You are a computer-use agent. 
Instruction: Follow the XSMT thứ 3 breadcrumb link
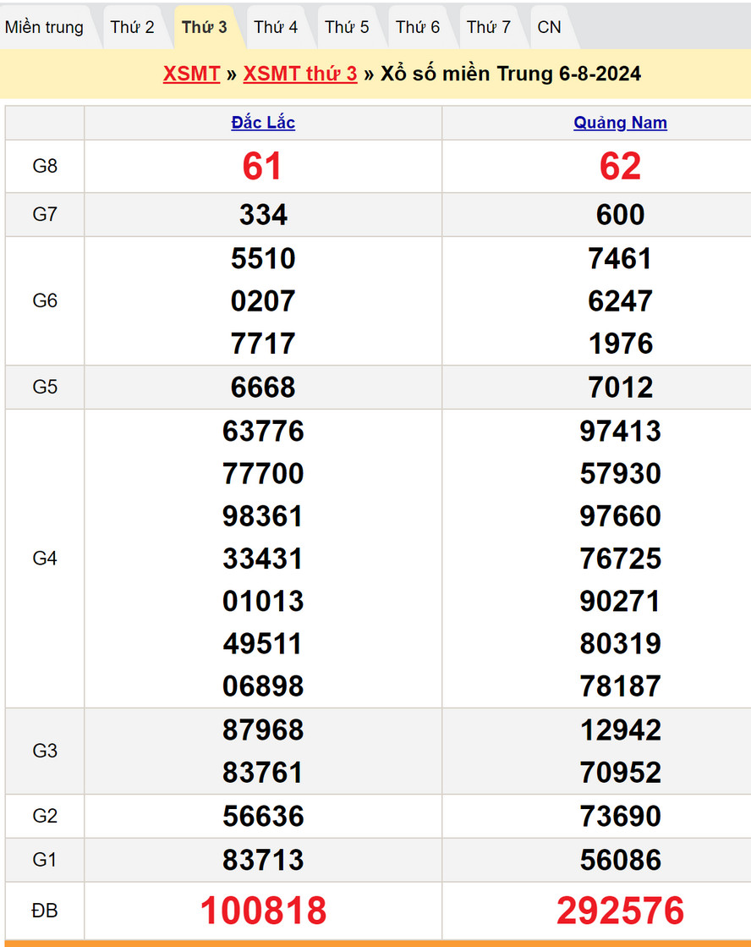point(300,74)
